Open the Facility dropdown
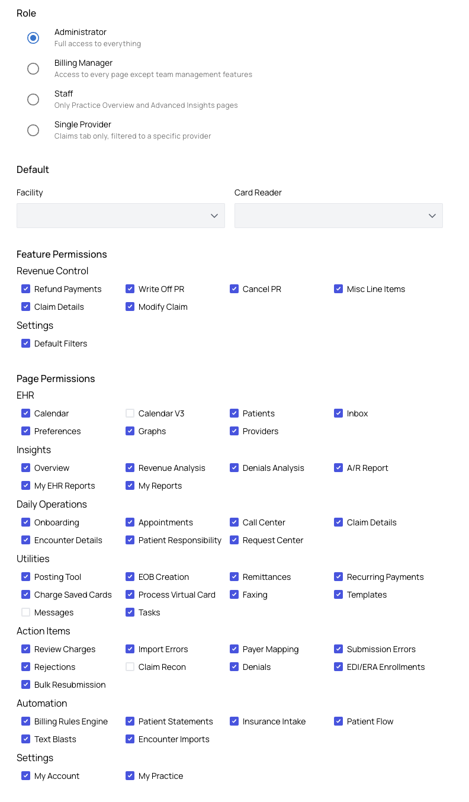The width and height of the screenshot is (469, 802). point(121,216)
